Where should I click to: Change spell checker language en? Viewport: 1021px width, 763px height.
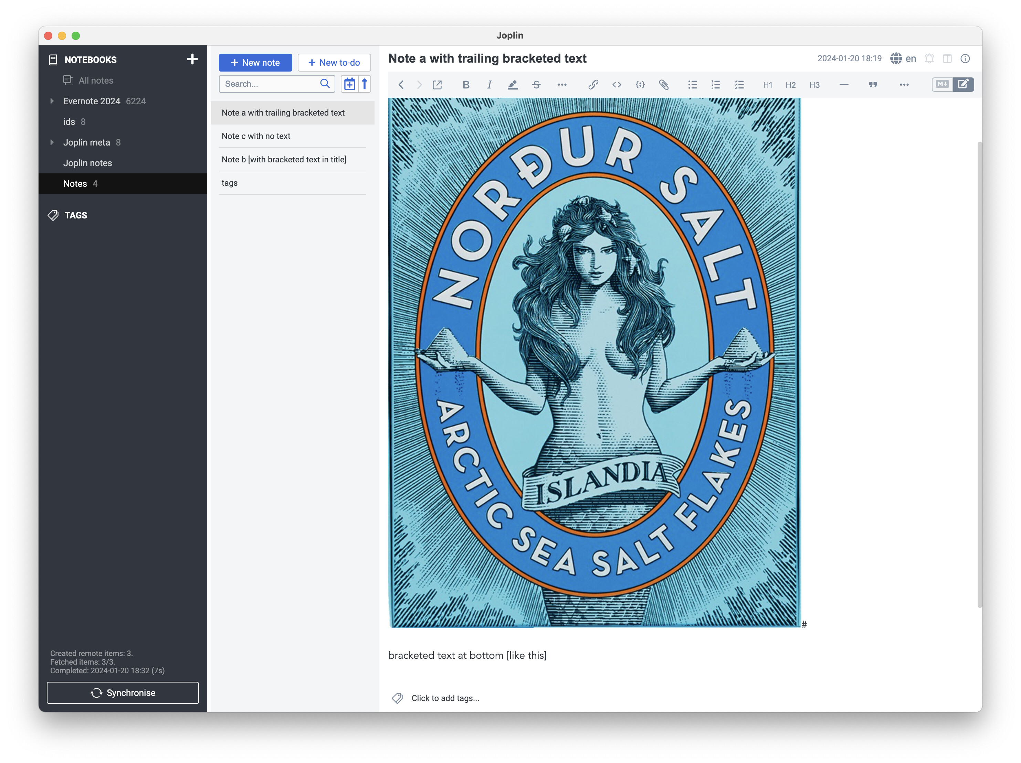point(903,58)
